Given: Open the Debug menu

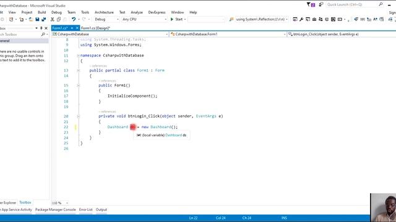Looking at the screenshot, I should (56, 12).
